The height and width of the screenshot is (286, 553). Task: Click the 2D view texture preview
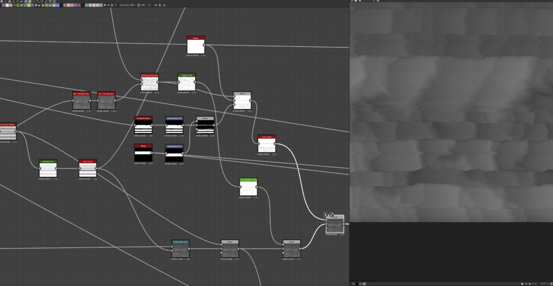[x=451, y=112]
